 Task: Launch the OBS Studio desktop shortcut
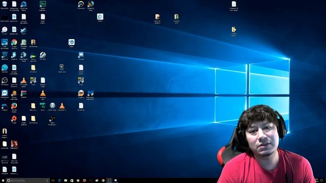[5, 81]
